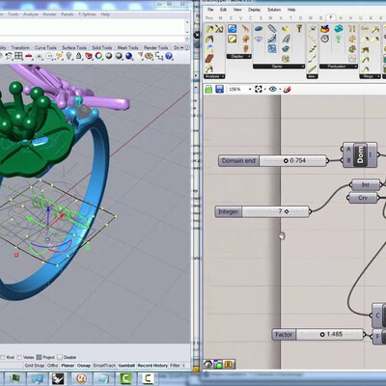Click the blue render sphere icon in Rhino toolbar

pos(129,56)
